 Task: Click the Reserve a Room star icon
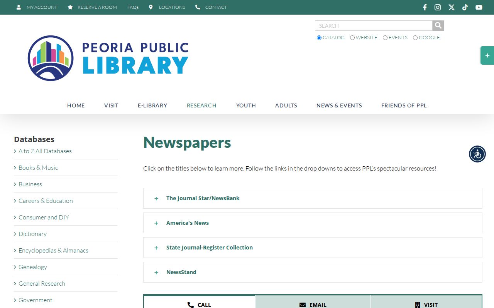70,7
